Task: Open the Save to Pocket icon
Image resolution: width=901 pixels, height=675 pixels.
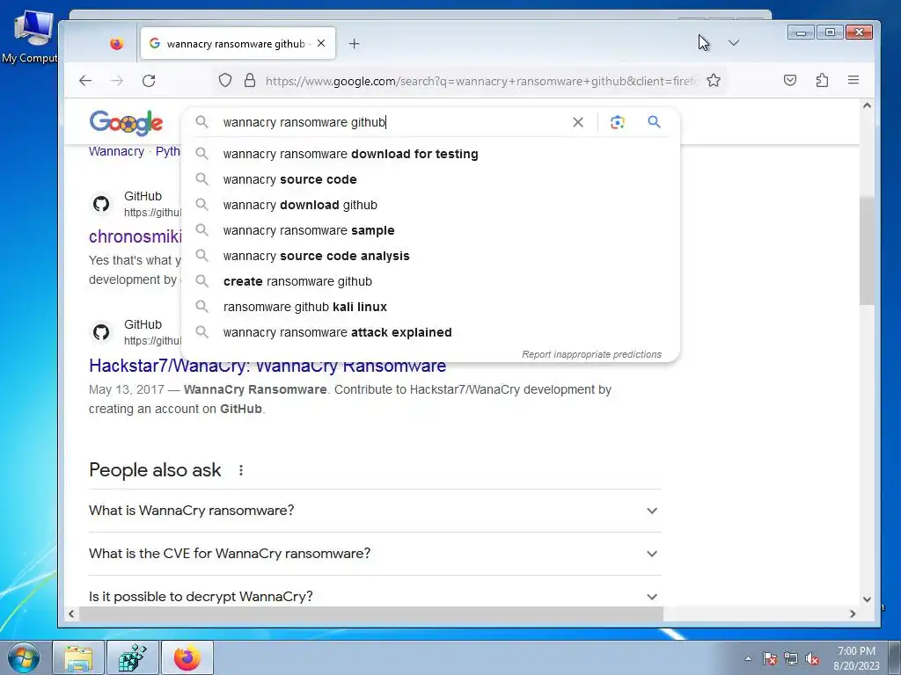Action: 790,80
